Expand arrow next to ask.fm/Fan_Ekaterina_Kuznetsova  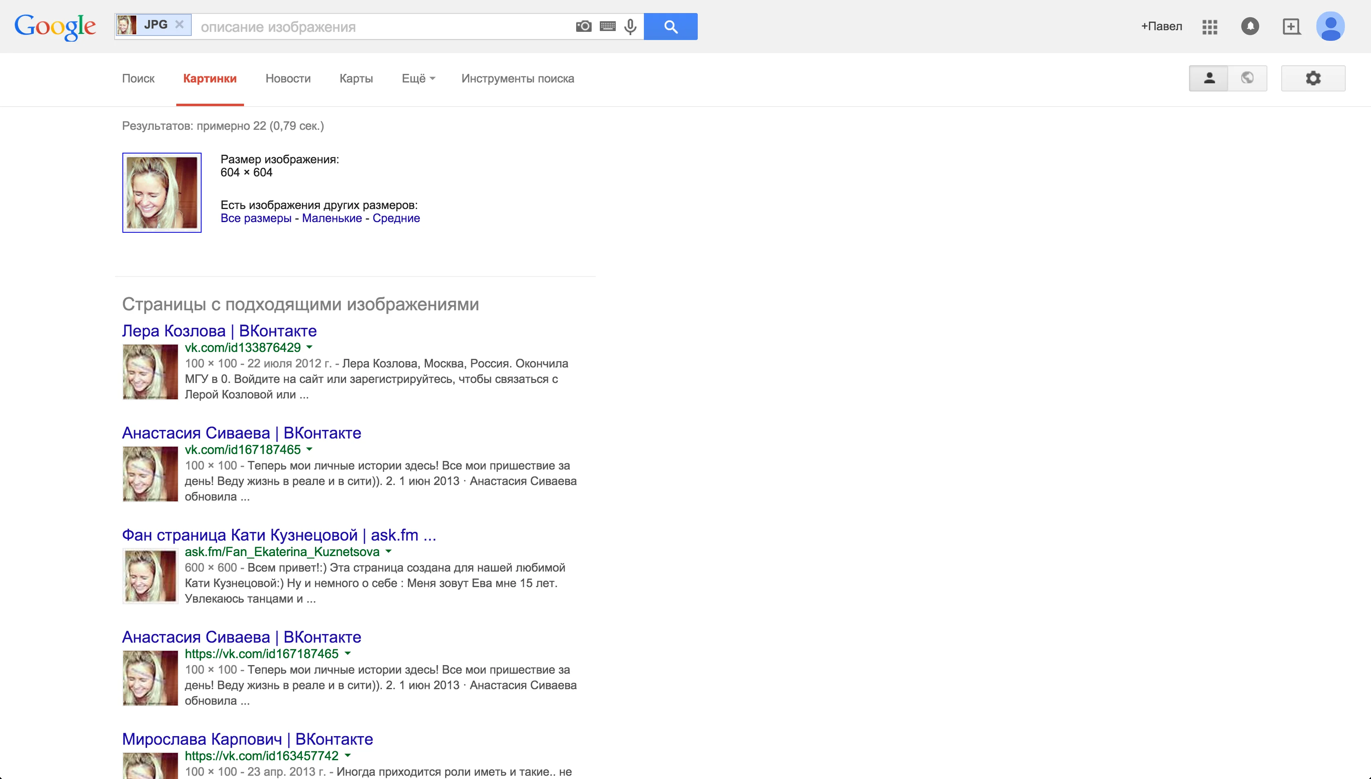pyautogui.click(x=389, y=551)
